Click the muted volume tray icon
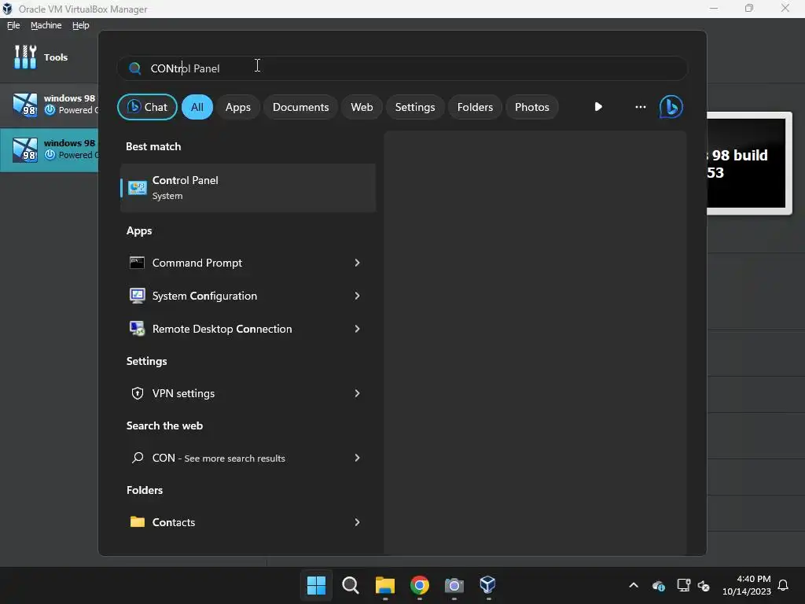Screen dimensions: 805x604 [x=704, y=585]
